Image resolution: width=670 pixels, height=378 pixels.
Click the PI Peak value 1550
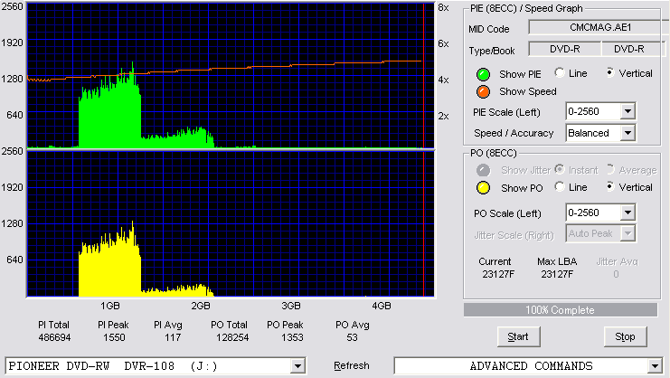pyautogui.click(x=114, y=337)
